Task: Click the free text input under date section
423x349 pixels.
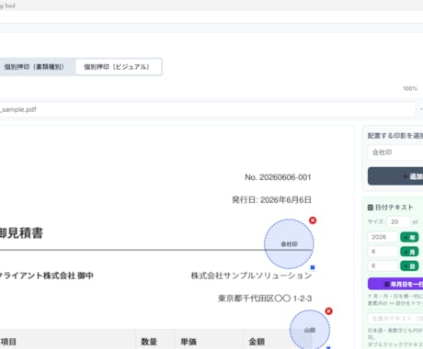Action: click(x=395, y=319)
